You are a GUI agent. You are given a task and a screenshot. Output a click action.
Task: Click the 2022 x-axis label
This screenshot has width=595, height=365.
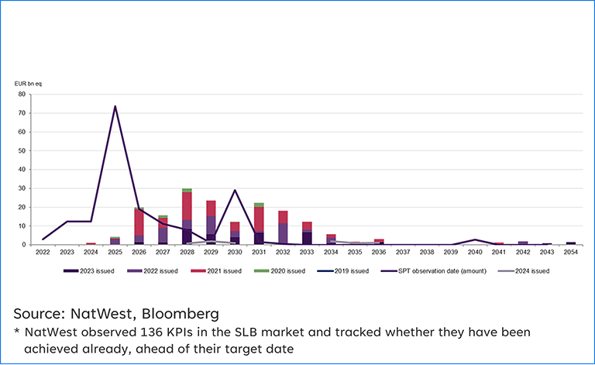pyautogui.click(x=43, y=253)
